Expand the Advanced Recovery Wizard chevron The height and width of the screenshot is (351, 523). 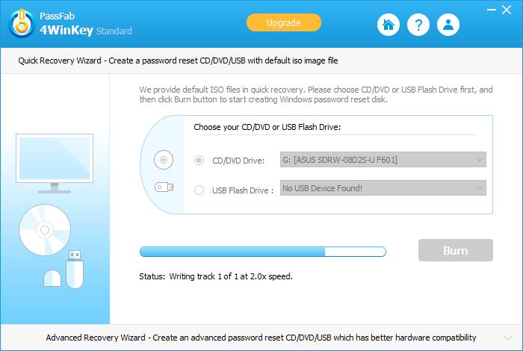point(507,338)
